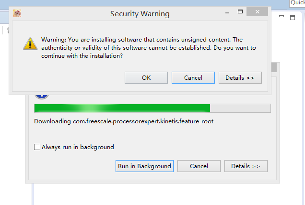Viewport: 305px width, 205px height.
Task: Click the Run in Background button
Action: (144, 166)
